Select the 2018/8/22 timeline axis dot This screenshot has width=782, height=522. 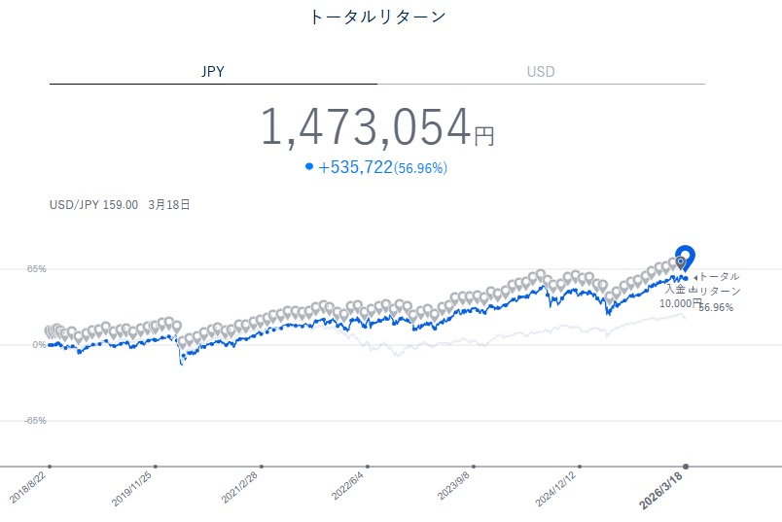50,466
